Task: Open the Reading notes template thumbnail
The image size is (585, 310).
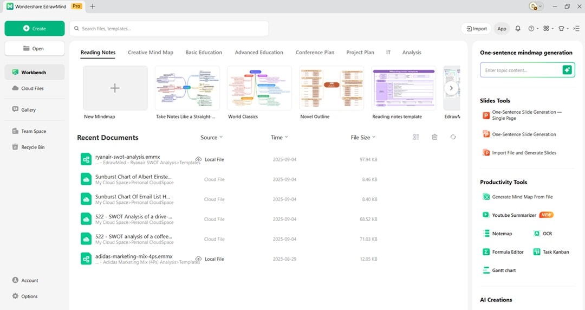Action: coord(404,88)
